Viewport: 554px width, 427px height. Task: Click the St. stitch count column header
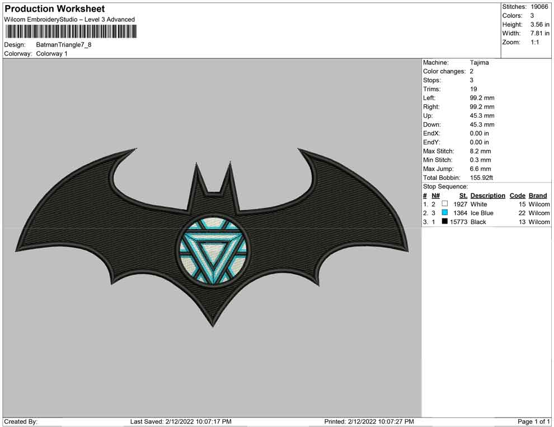tap(463, 196)
